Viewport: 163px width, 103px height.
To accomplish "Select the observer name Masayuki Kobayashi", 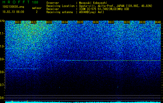I will click(93, 3).
